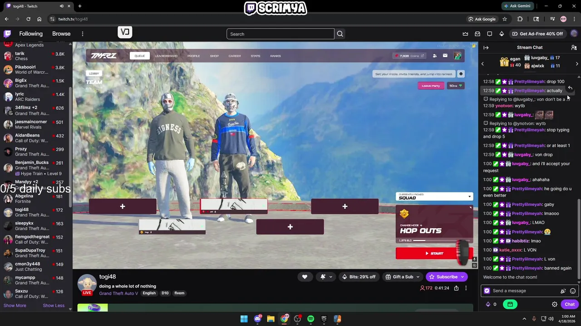Select in-game Shop tab

click(x=214, y=56)
